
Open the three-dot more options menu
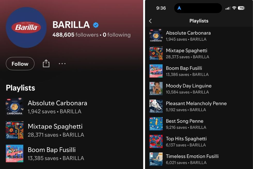pyautogui.click(x=62, y=63)
